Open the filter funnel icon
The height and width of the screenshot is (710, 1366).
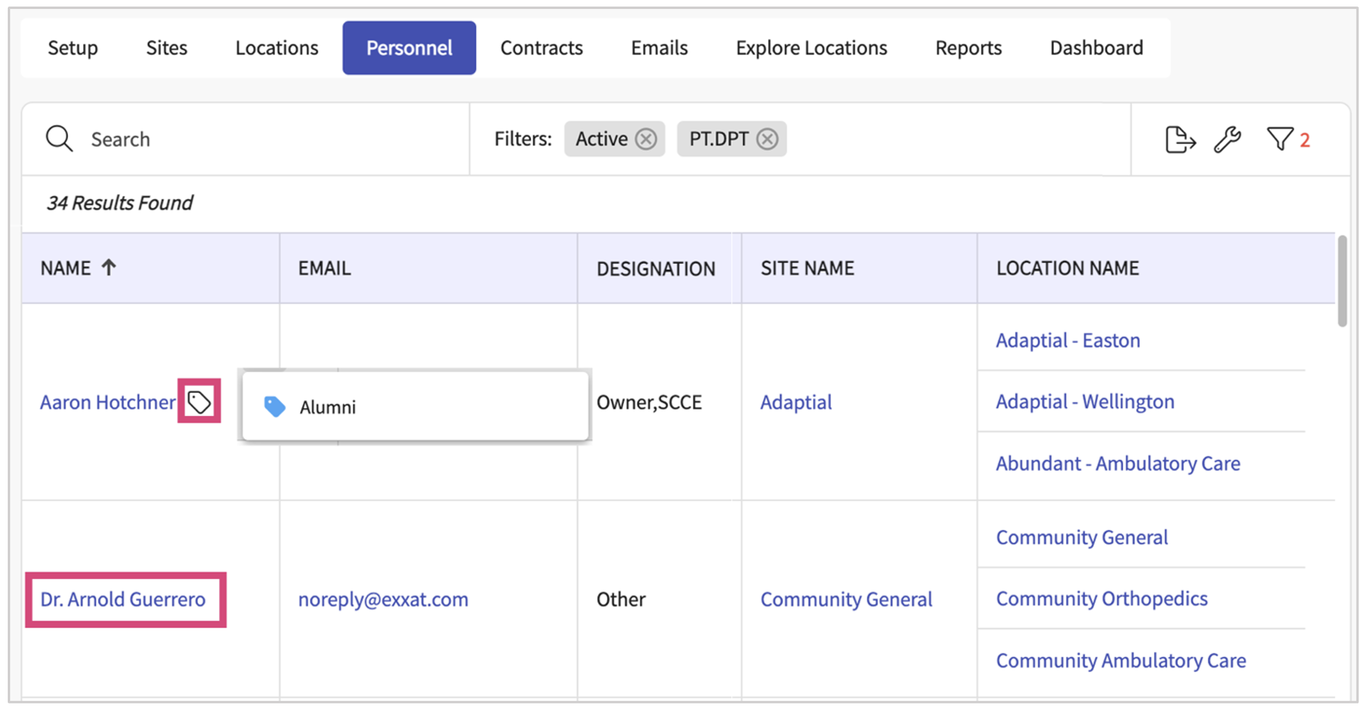coord(1280,140)
